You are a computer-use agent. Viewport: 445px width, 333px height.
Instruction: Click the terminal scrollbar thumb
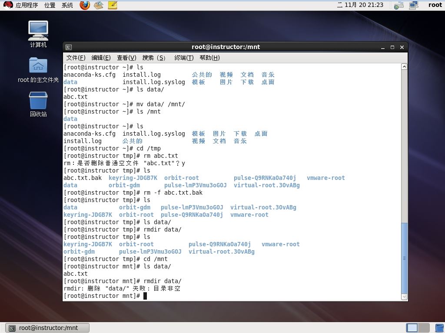coord(405,258)
